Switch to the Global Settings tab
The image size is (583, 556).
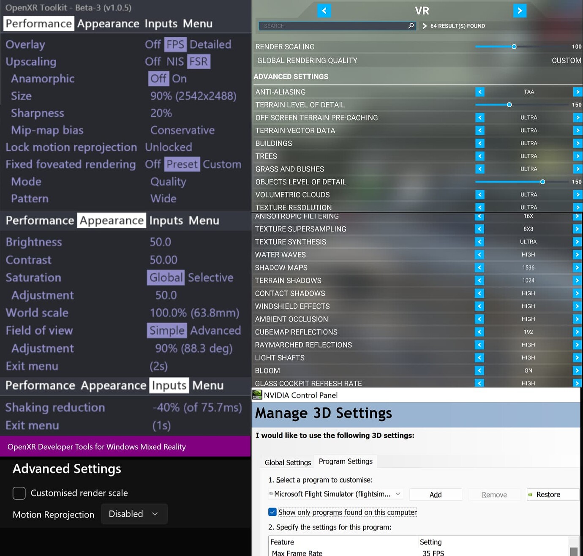287,462
